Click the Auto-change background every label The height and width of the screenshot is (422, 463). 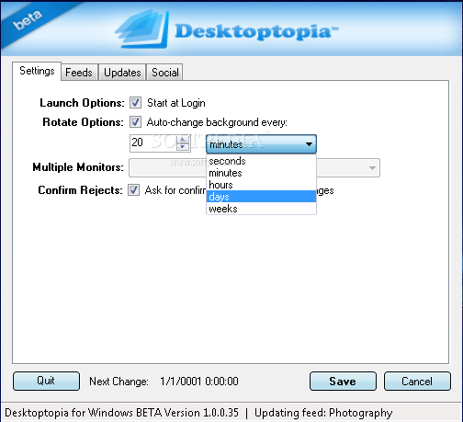(x=217, y=122)
